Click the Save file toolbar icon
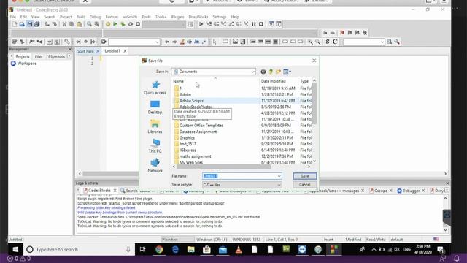The height and width of the screenshot is (263, 467). (29, 24)
